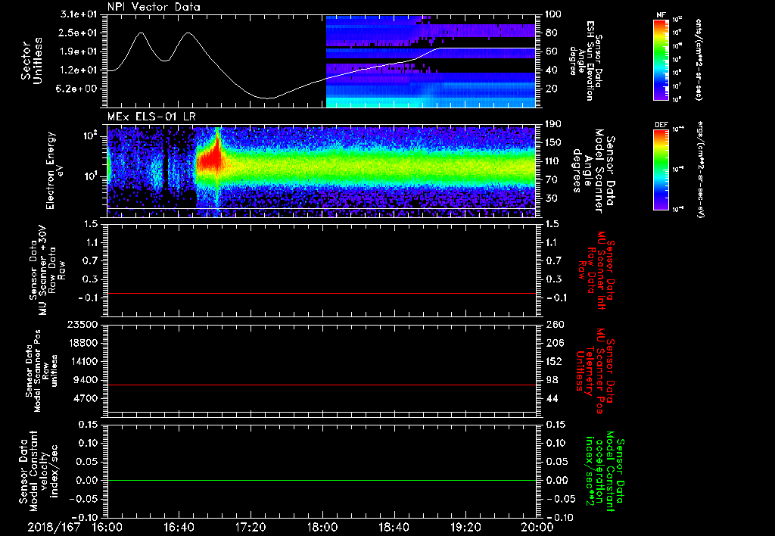Click the 23500 scanner position tick

click(83, 324)
